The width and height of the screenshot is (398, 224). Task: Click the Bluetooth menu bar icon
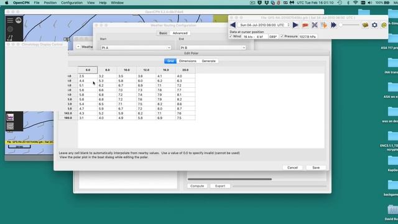point(348,2)
